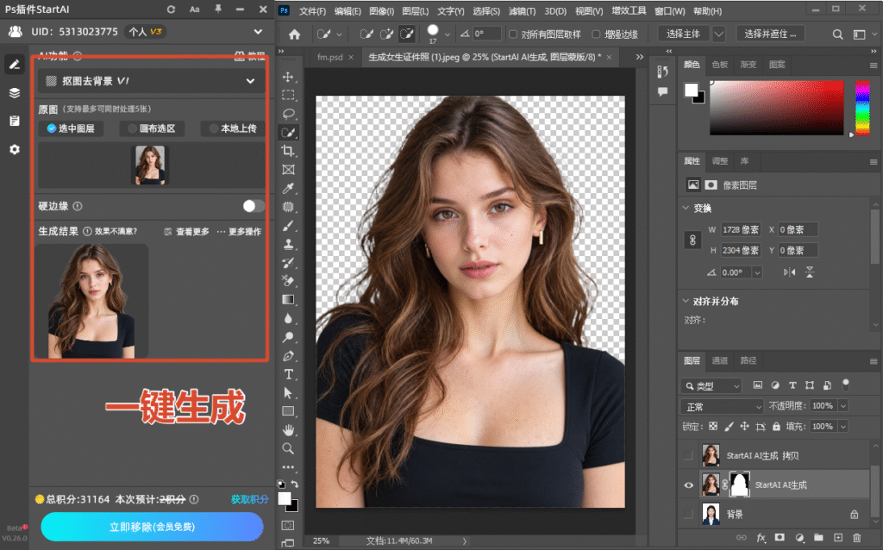Screen dimensions: 883x550
Task: Add a layer mask from Layers panel footer
Action: (x=780, y=538)
